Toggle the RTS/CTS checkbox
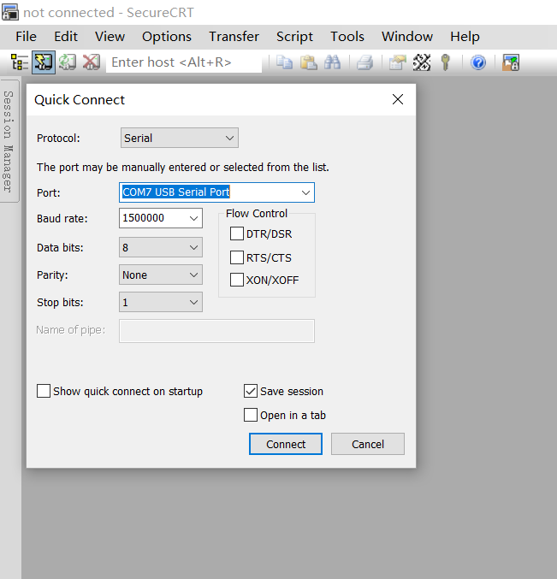Screen dimensions: 557x579 click(x=237, y=257)
